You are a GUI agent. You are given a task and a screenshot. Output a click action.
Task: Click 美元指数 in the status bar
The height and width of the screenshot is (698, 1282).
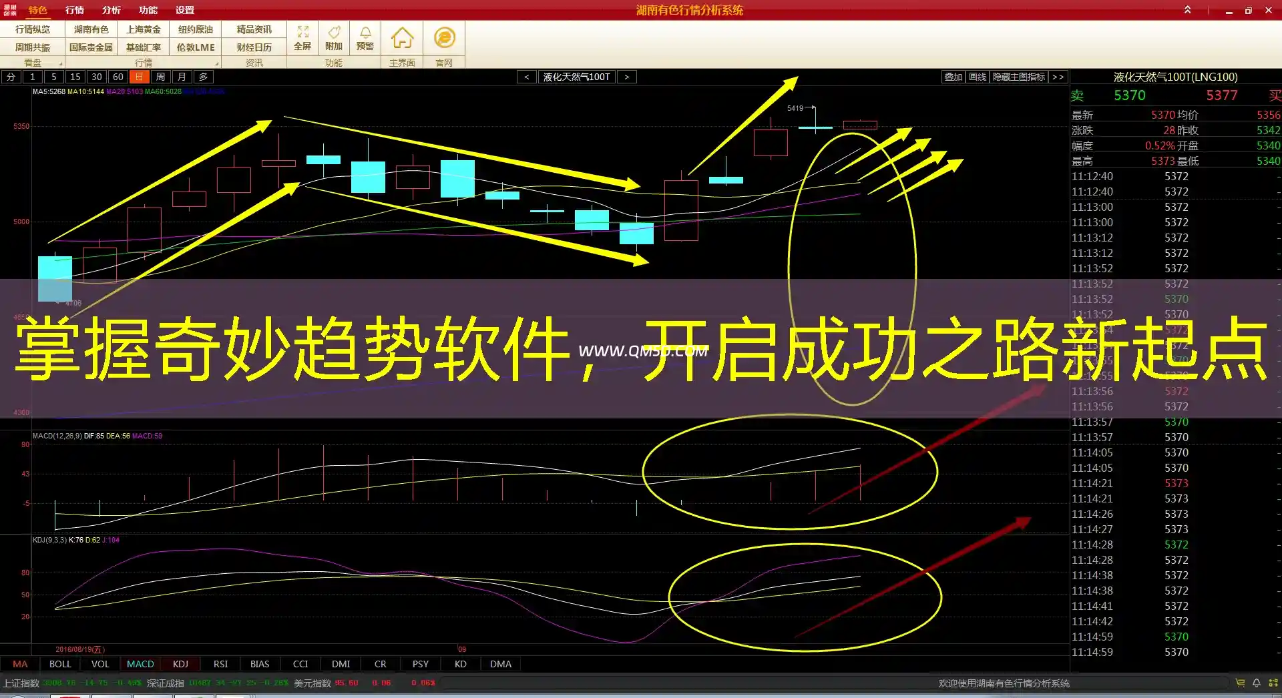point(312,683)
